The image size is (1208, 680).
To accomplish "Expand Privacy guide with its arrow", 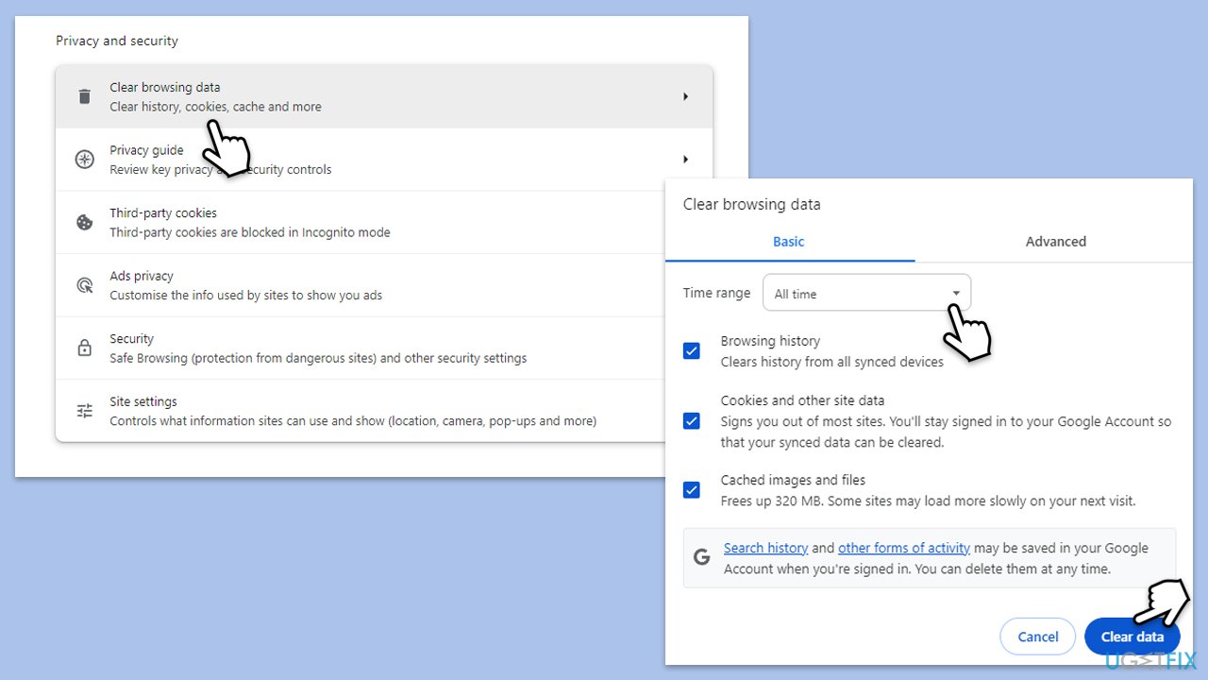I will 686,160.
